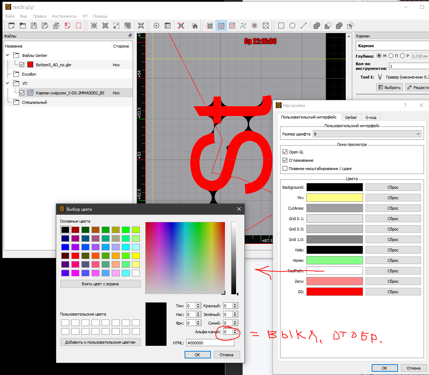Open the settings form icon
This screenshot has width=429, height=375.
click(x=168, y=26)
